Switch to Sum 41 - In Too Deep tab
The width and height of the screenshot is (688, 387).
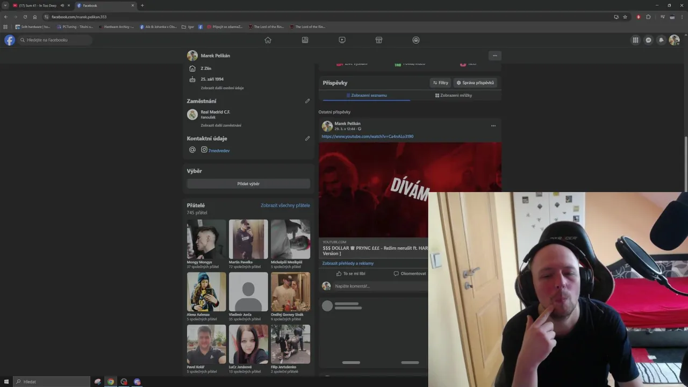click(38, 5)
